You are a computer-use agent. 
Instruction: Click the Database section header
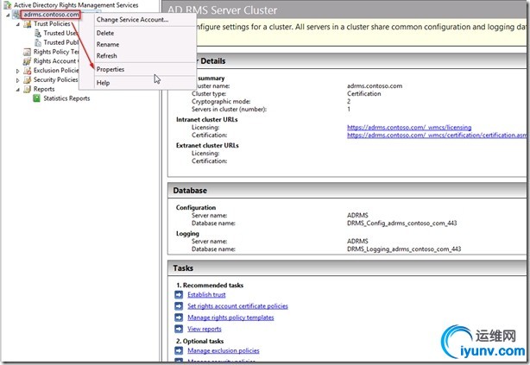(347, 191)
